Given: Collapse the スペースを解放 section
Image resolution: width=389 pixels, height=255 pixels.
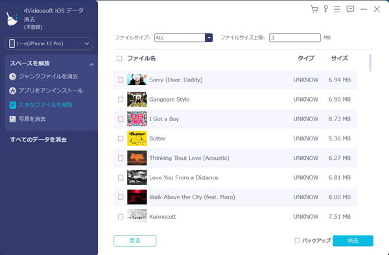Looking at the screenshot, I should pos(91,64).
